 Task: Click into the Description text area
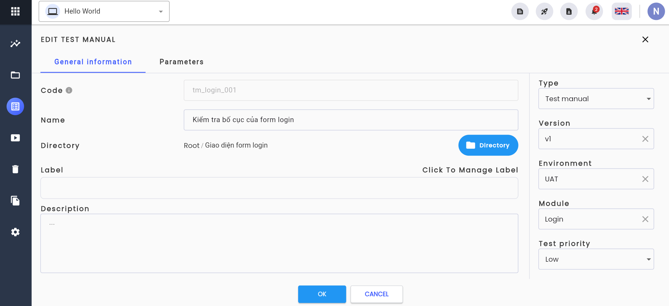(279, 243)
